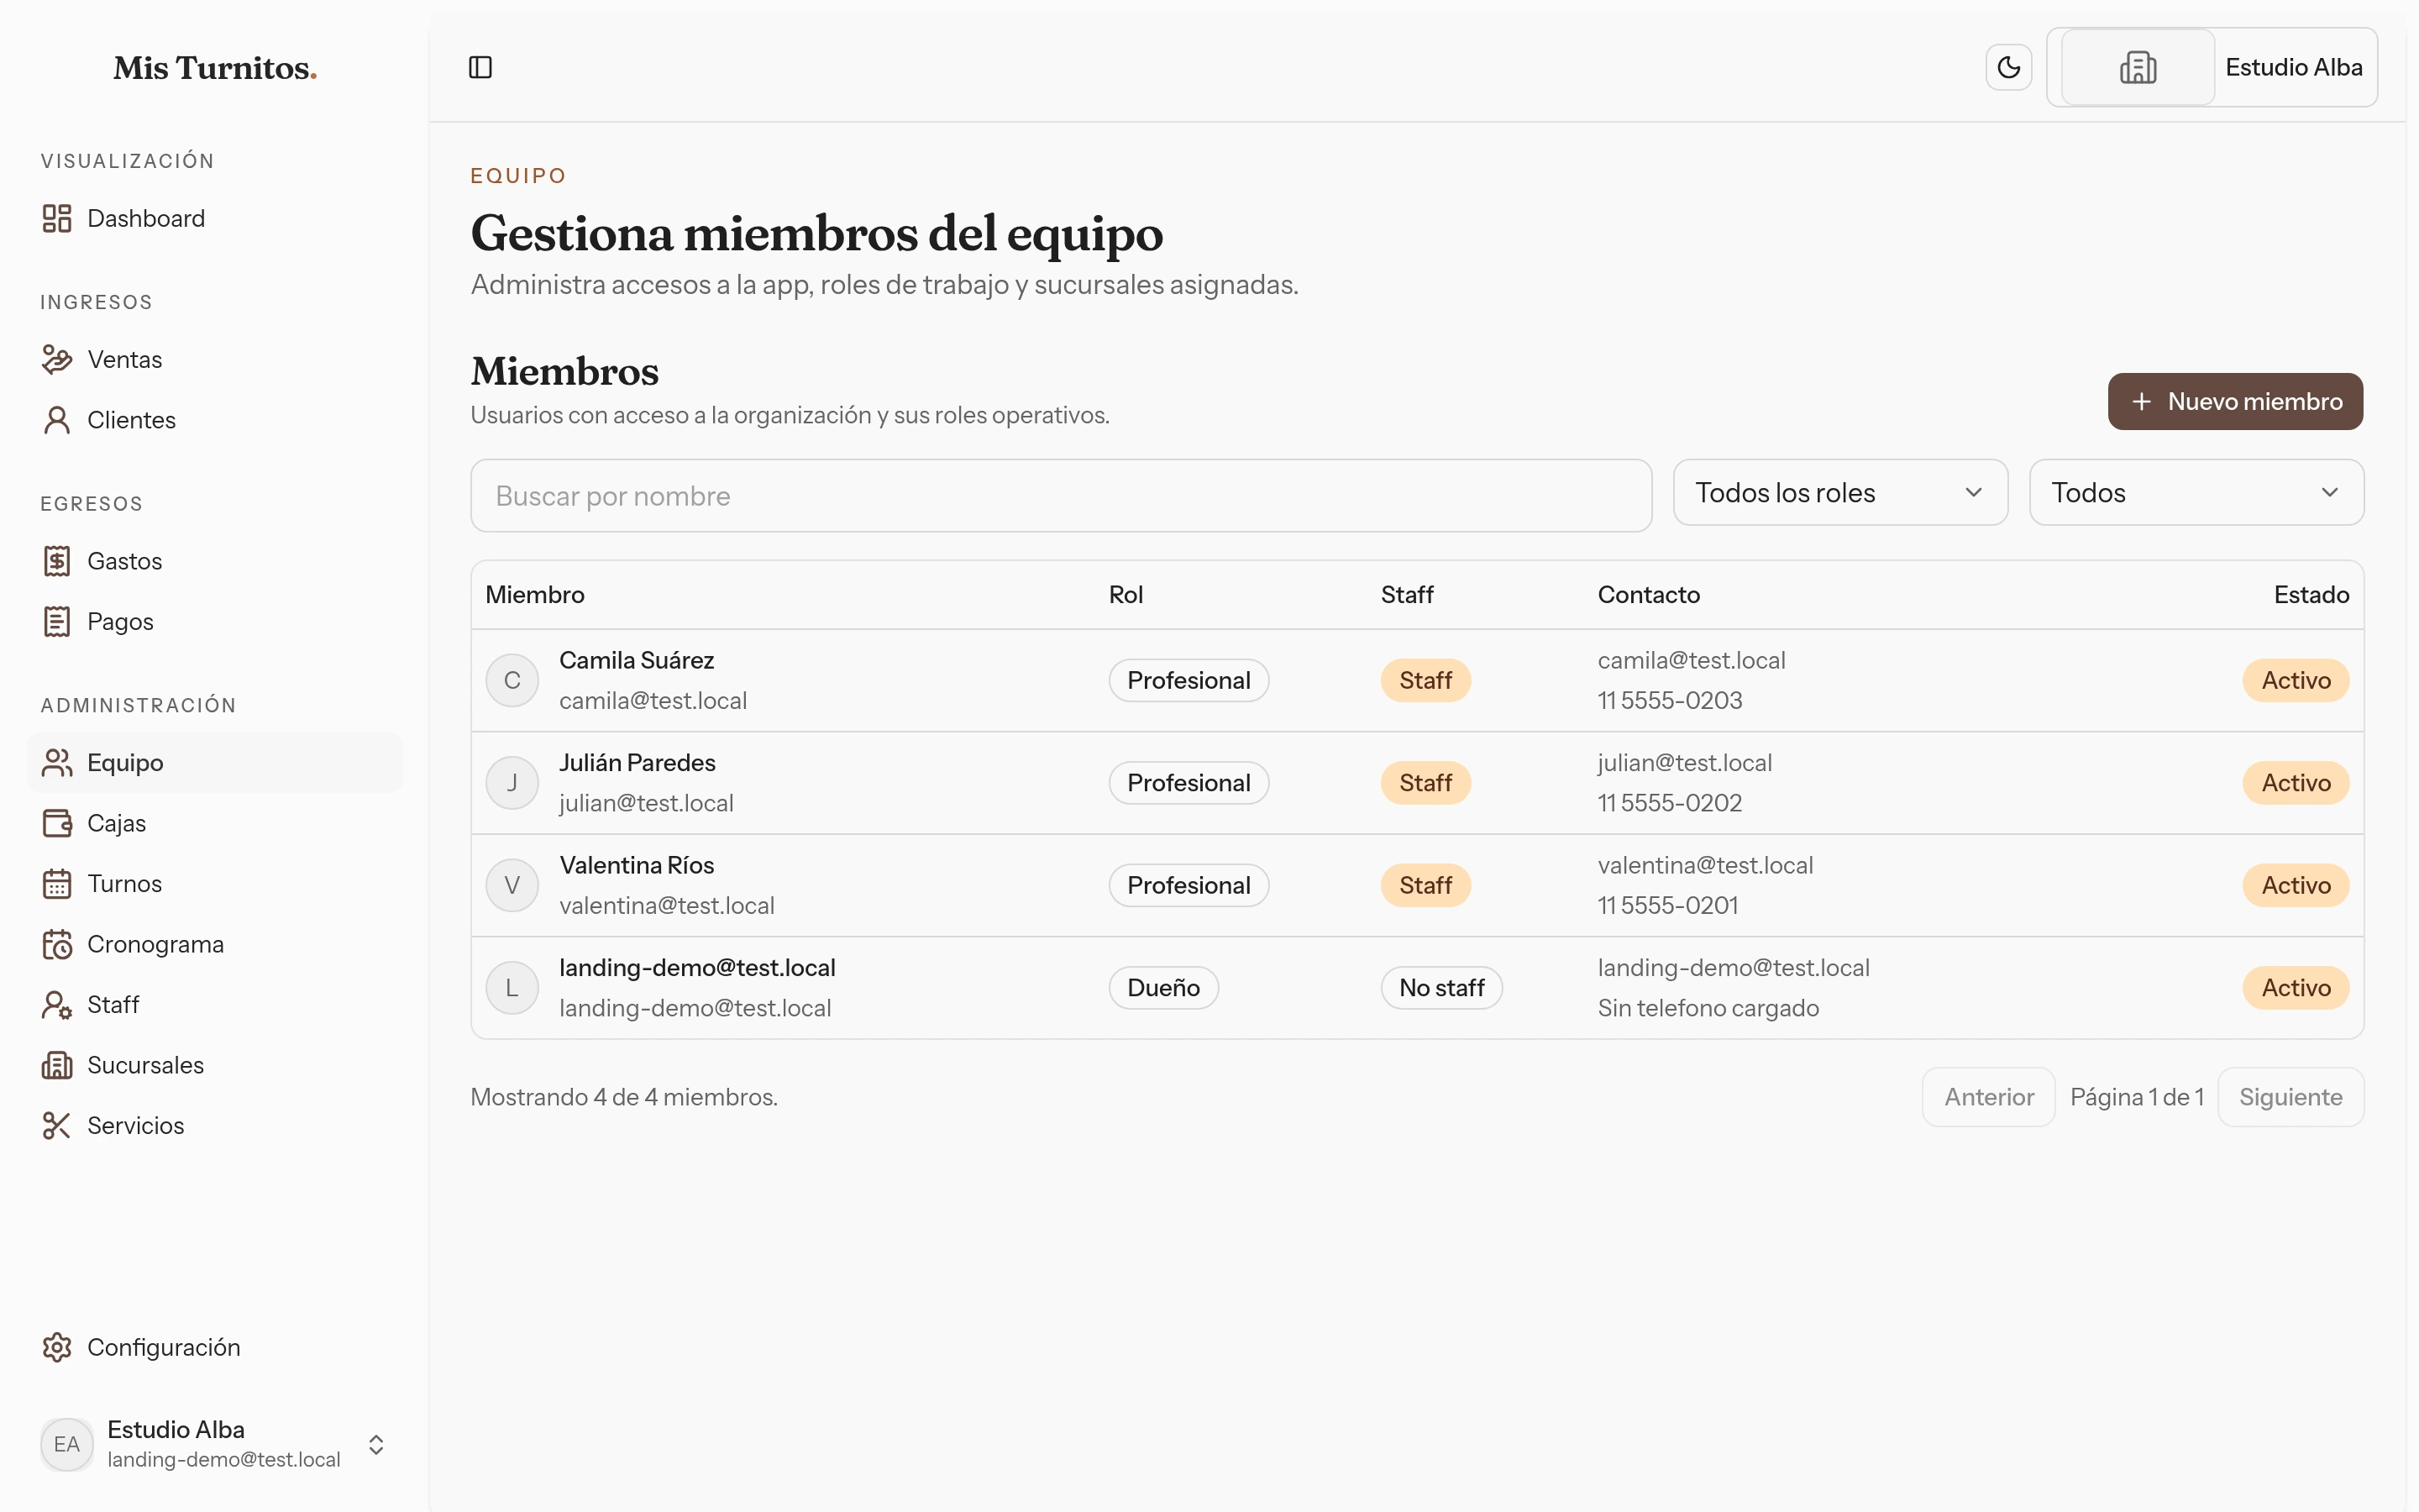Click the Cajas wallet icon
2419x1512 pixels.
click(57, 823)
